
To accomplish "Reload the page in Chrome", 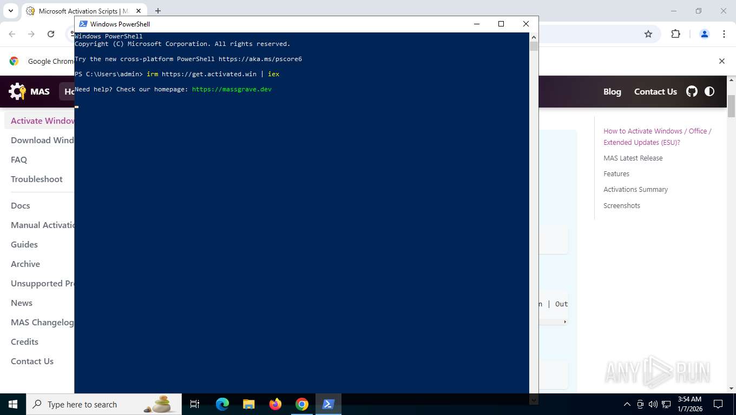I will (51, 34).
